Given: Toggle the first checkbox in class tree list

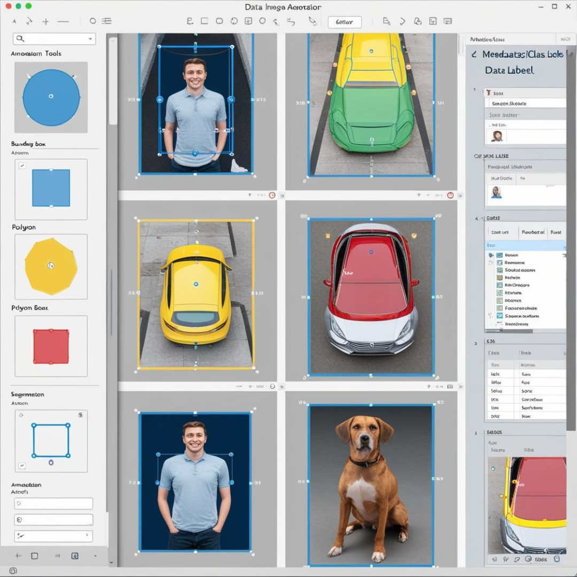Looking at the screenshot, I should (x=500, y=255).
